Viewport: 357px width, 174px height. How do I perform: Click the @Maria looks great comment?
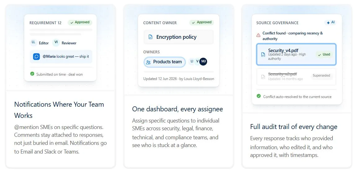[x=61, y=56]
